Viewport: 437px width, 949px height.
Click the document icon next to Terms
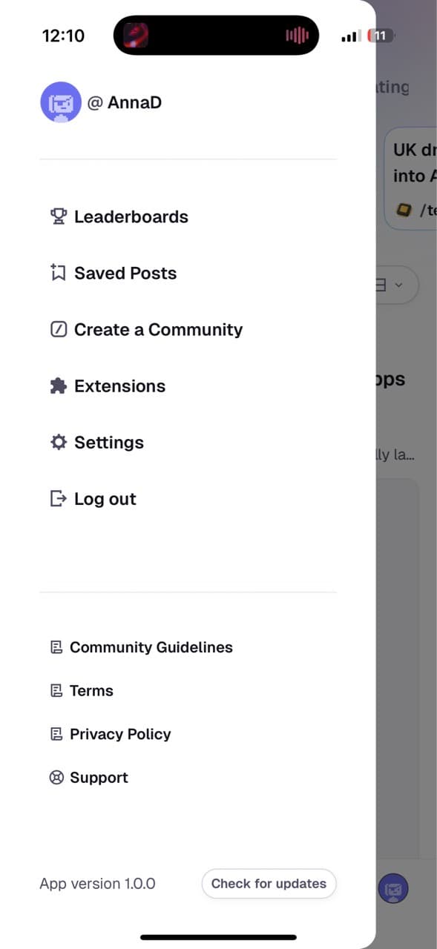[56, 690]
